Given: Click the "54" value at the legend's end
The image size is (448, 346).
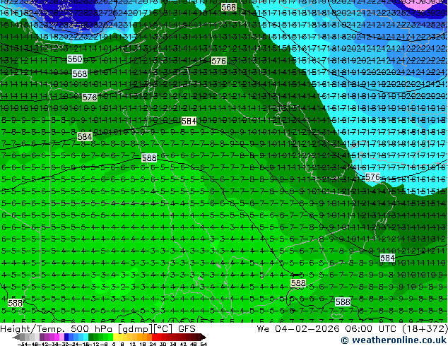Looking at the screenshot, I should pyautogui.click(x=203, y=344).
